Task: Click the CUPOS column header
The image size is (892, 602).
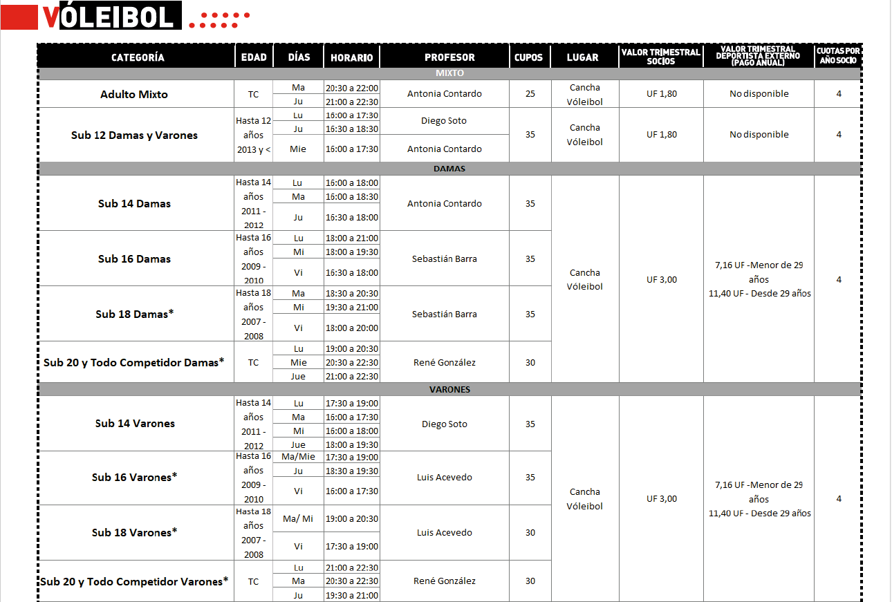Action: pos(529,57)
